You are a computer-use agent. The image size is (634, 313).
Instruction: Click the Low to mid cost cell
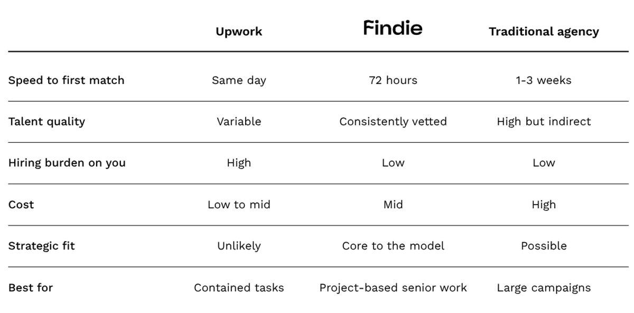239,205
